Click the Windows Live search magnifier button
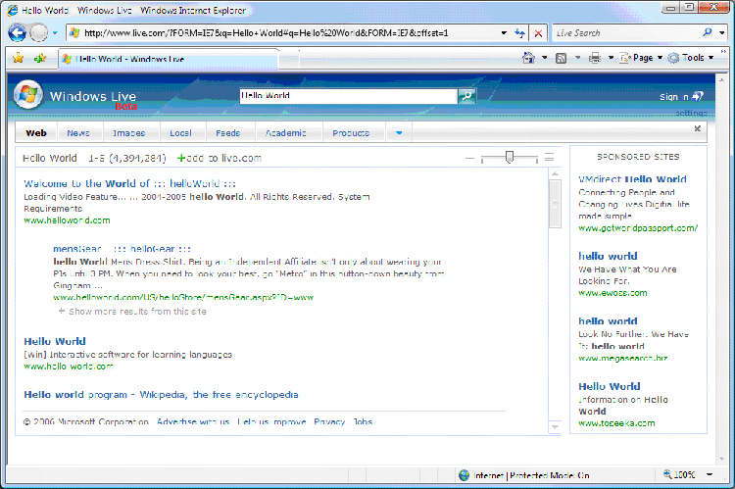735x489 pixels. point(466,96)
